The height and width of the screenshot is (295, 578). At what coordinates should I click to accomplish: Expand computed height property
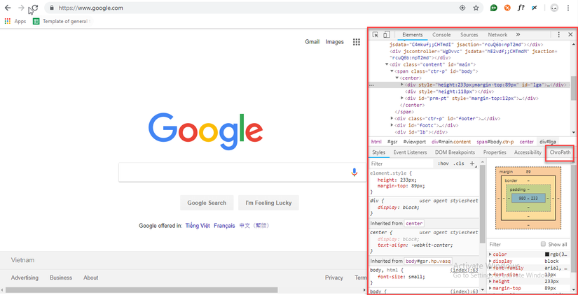(x=490, y=282)
